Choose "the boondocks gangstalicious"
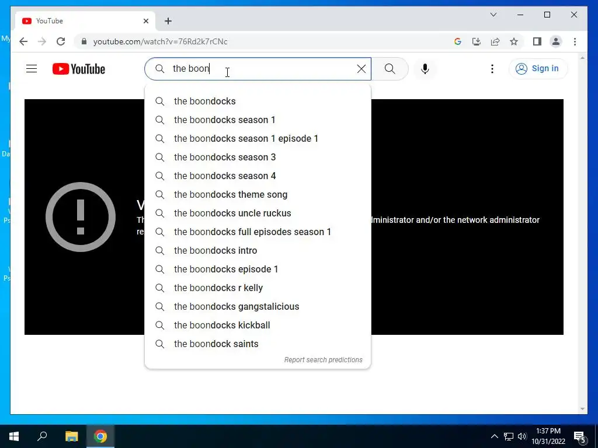This screenshot has height=448, width=598. [x=258, y=306]
